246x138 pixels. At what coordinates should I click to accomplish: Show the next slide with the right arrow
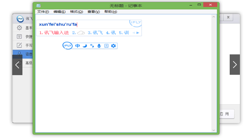(235, 65)
